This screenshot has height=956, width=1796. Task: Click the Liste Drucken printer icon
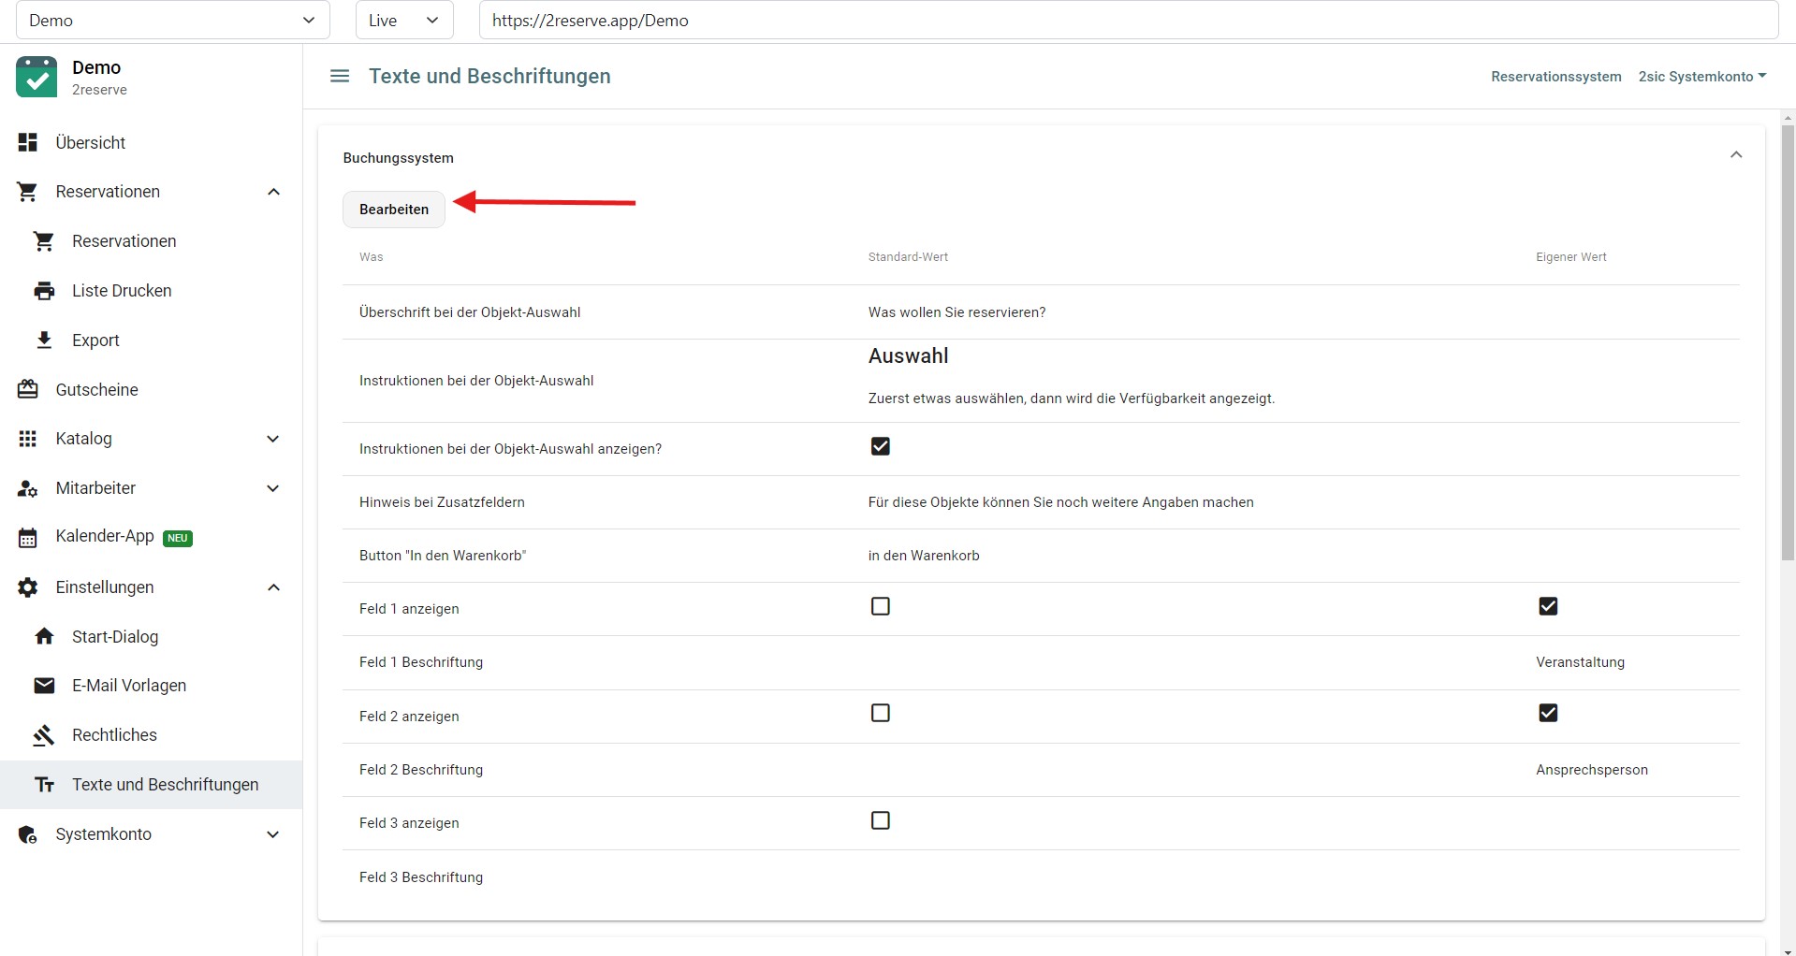(x=44, y=291)
